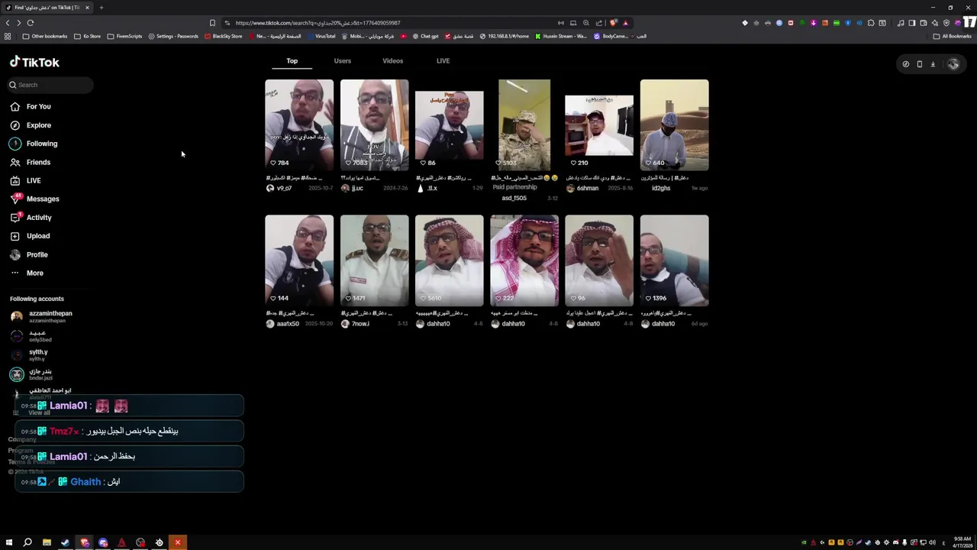This screenshot has width=977, height=550.
Task: Open the Windows Start button
Action: [9, 542]
